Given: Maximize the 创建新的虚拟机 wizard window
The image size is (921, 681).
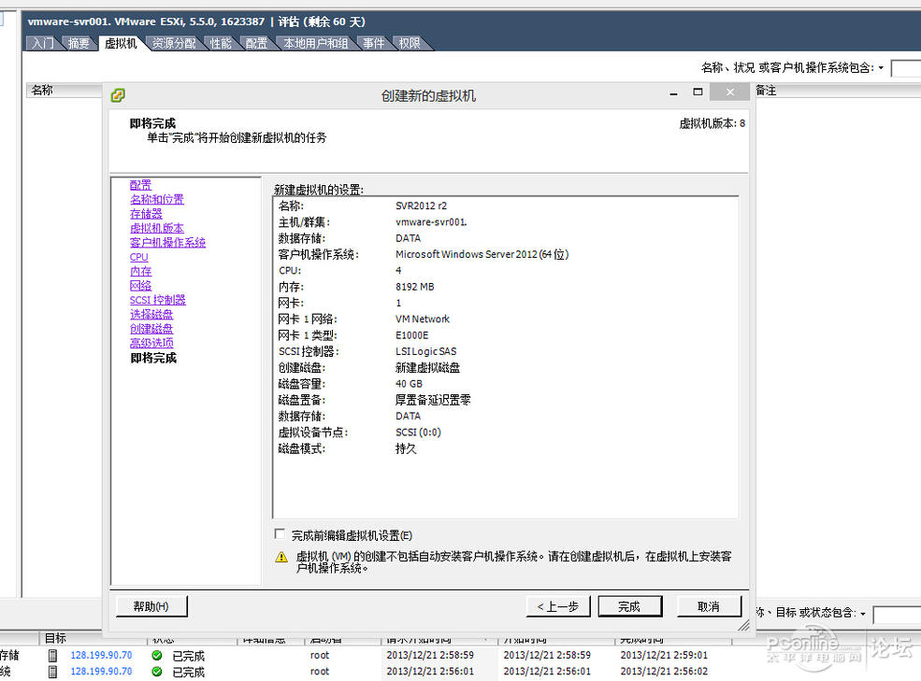Looking at the screenshot, I should tap(698, 92).
